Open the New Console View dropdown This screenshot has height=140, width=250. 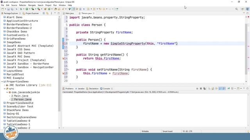pyautogui.click(x=241, y=89)
